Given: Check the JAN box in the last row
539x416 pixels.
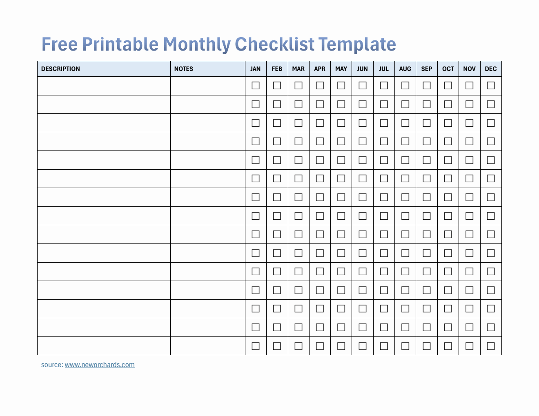Looking at the screenshot, I should pyautogui.click(x=256, y=346).
